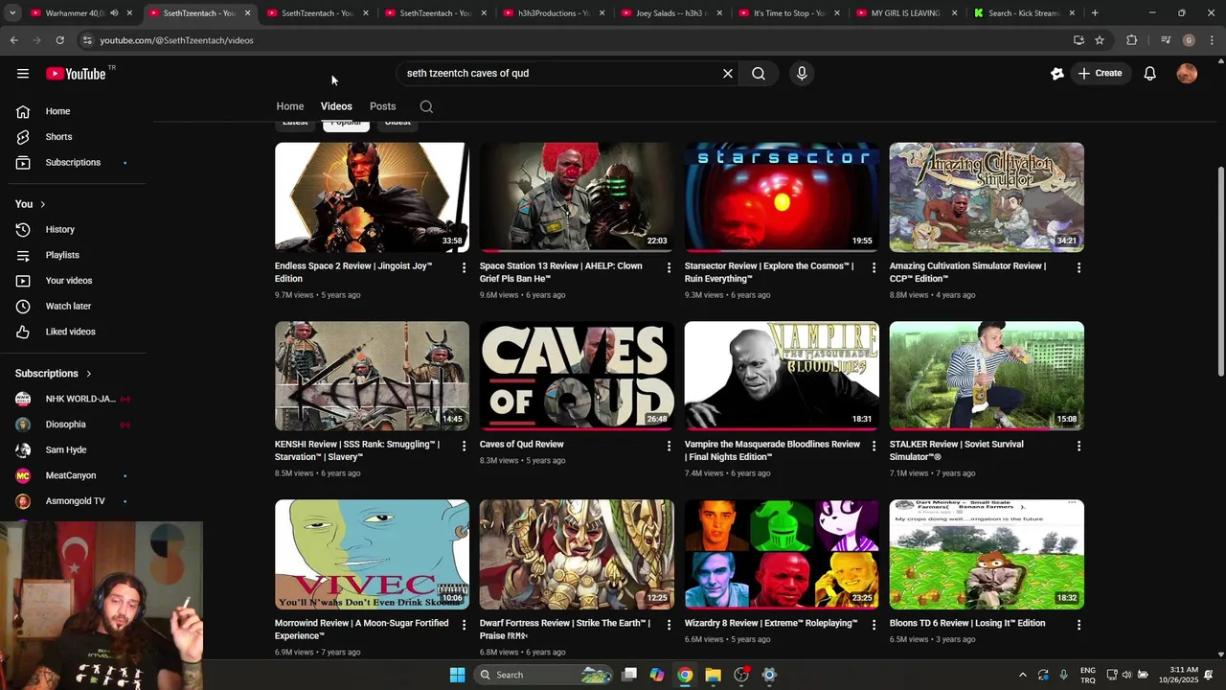Open Endless Space 2 Review thumbnail
The width and height of the screenshot is (1226, 690).
(372, 197)
